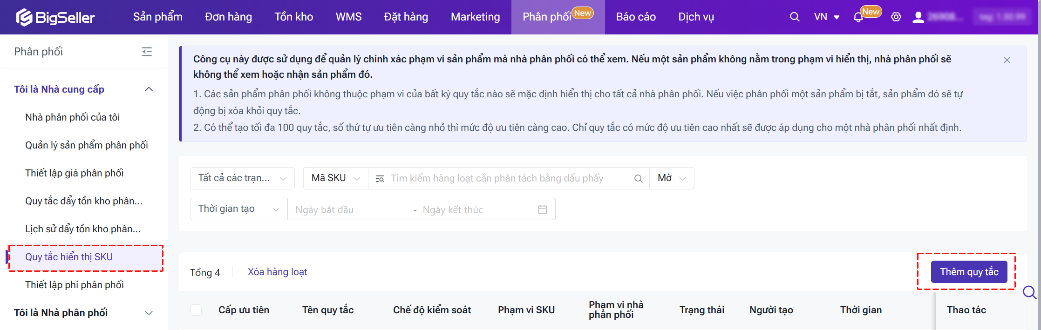
Task: Click the BigSeller logo
Action: click(x=55, y=17)
